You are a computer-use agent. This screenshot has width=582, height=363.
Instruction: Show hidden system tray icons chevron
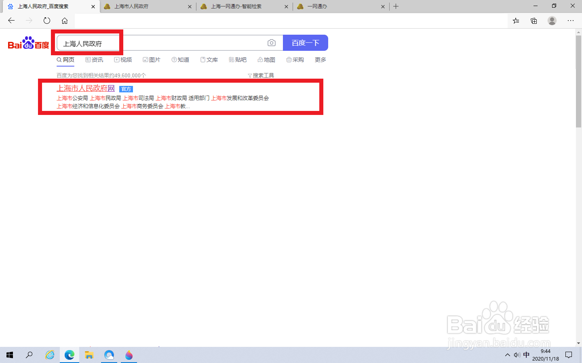pyautogui.click(x=508, y=355)
